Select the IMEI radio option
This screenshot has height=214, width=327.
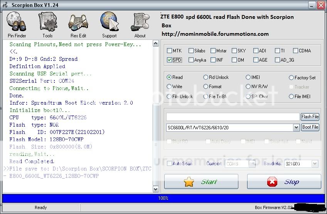coord(248,77)
